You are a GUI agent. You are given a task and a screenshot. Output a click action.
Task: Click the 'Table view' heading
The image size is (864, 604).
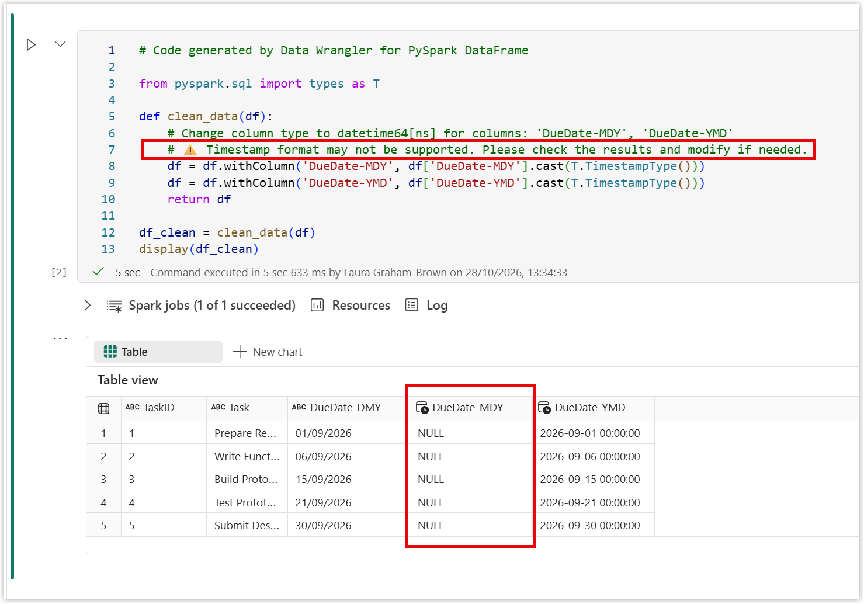[x=128, y=380]
